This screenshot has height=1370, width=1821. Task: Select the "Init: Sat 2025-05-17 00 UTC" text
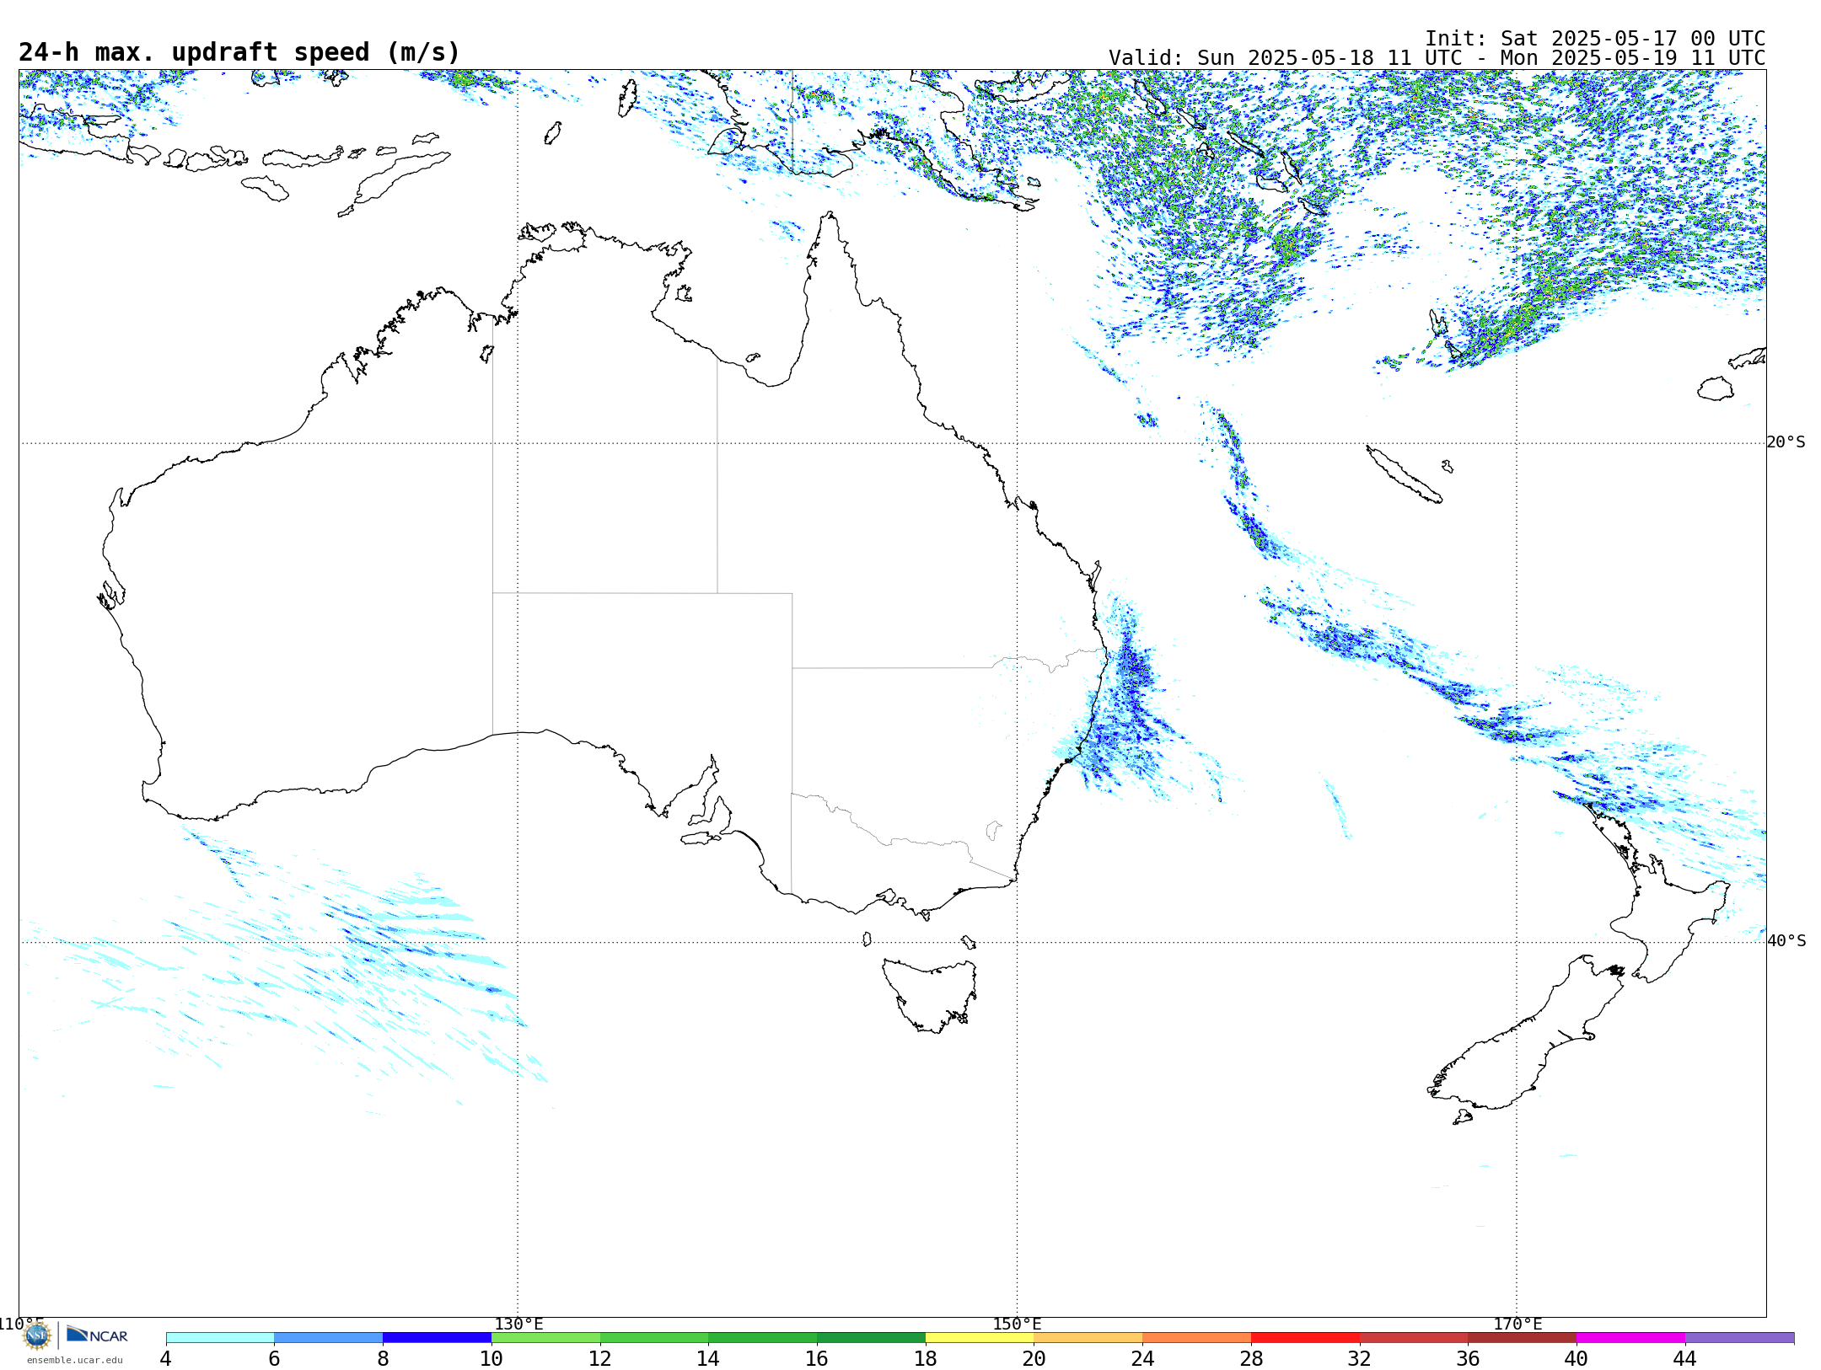(1595, 39)
